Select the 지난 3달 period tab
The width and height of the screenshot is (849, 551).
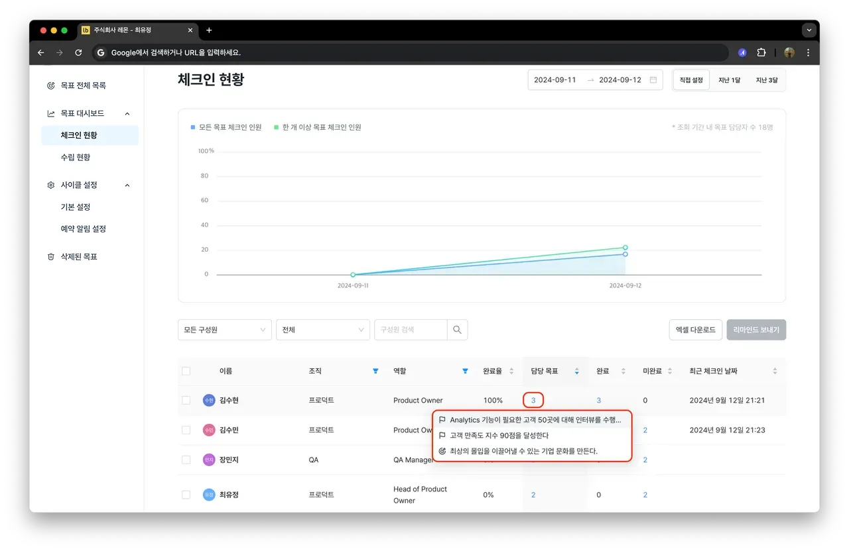(x=767, y=80)
